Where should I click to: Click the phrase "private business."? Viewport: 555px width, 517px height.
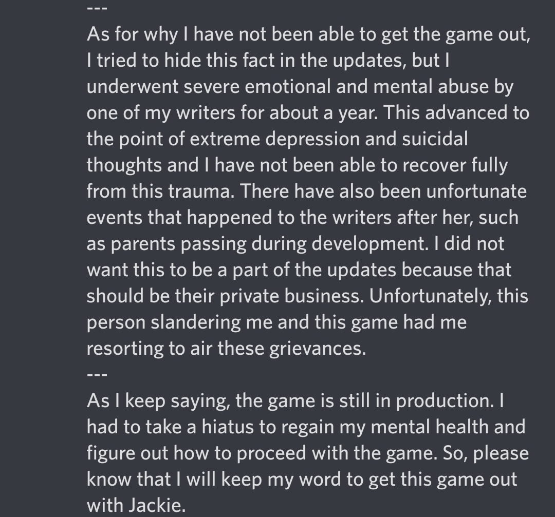point(292,296)
